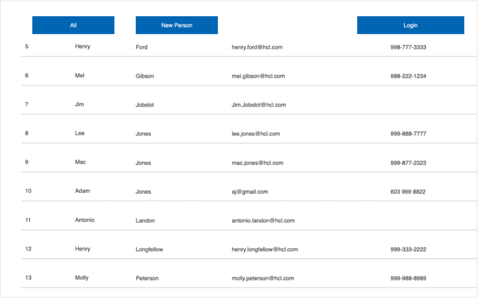Select row number 7
The width and height of the screenshot is (478, 298).
(x=27, y=104)
